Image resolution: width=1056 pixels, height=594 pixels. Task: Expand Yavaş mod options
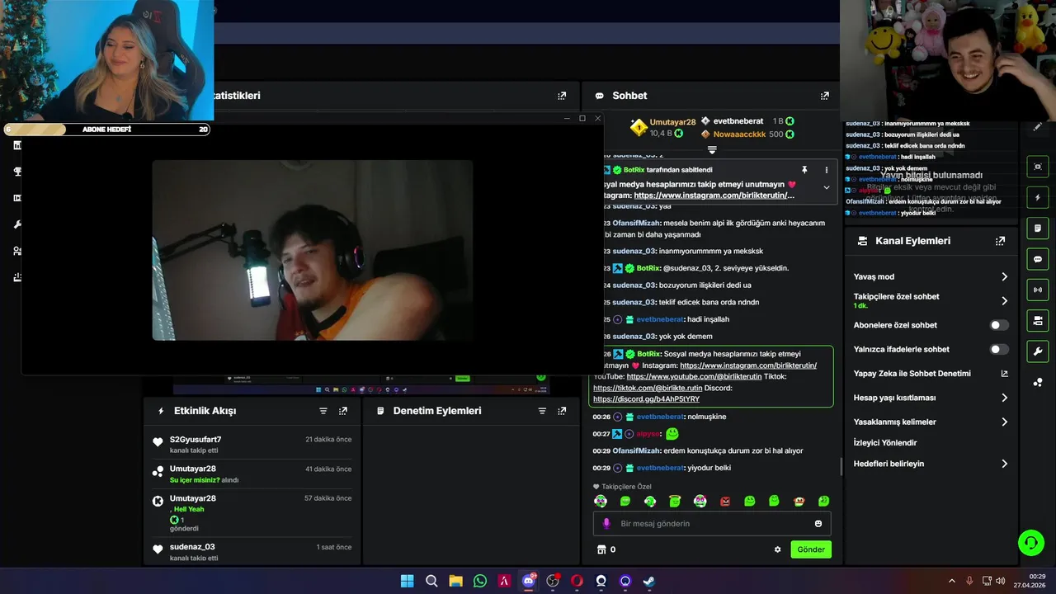pos(1004,276)
